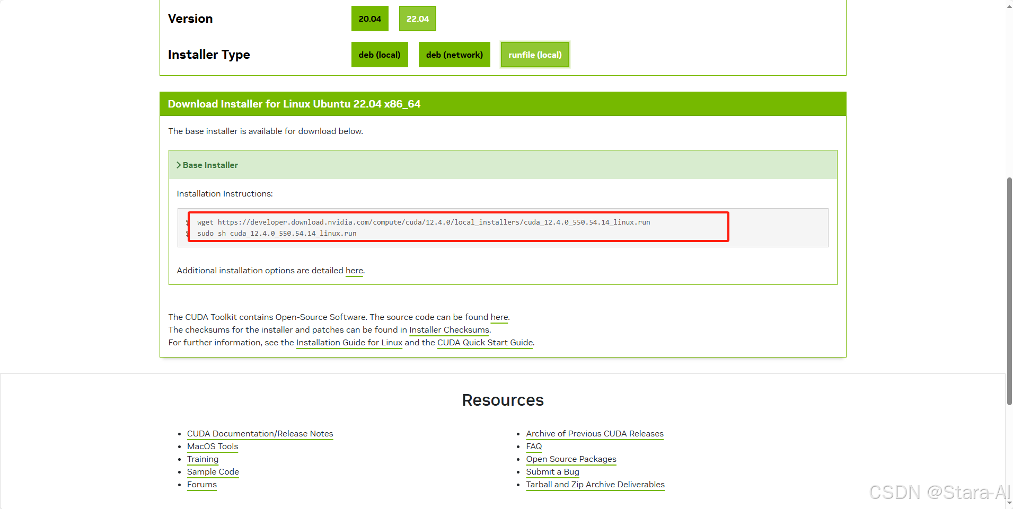
Task: Open Open Source Packages link
Action: point(571,459)
